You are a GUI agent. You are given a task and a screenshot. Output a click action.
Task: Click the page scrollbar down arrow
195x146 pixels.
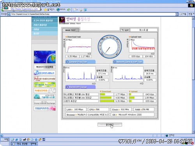193,132
